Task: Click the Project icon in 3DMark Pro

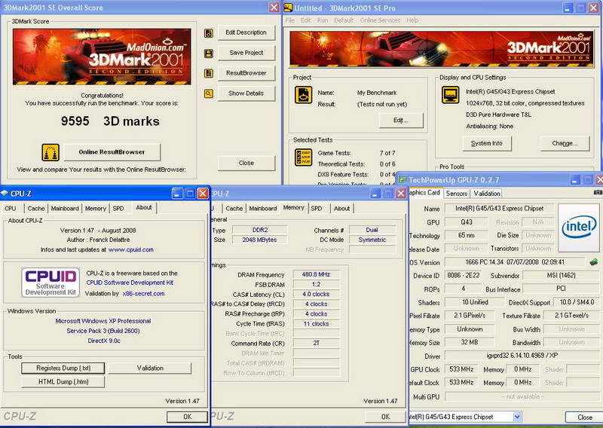Action: 303,95
